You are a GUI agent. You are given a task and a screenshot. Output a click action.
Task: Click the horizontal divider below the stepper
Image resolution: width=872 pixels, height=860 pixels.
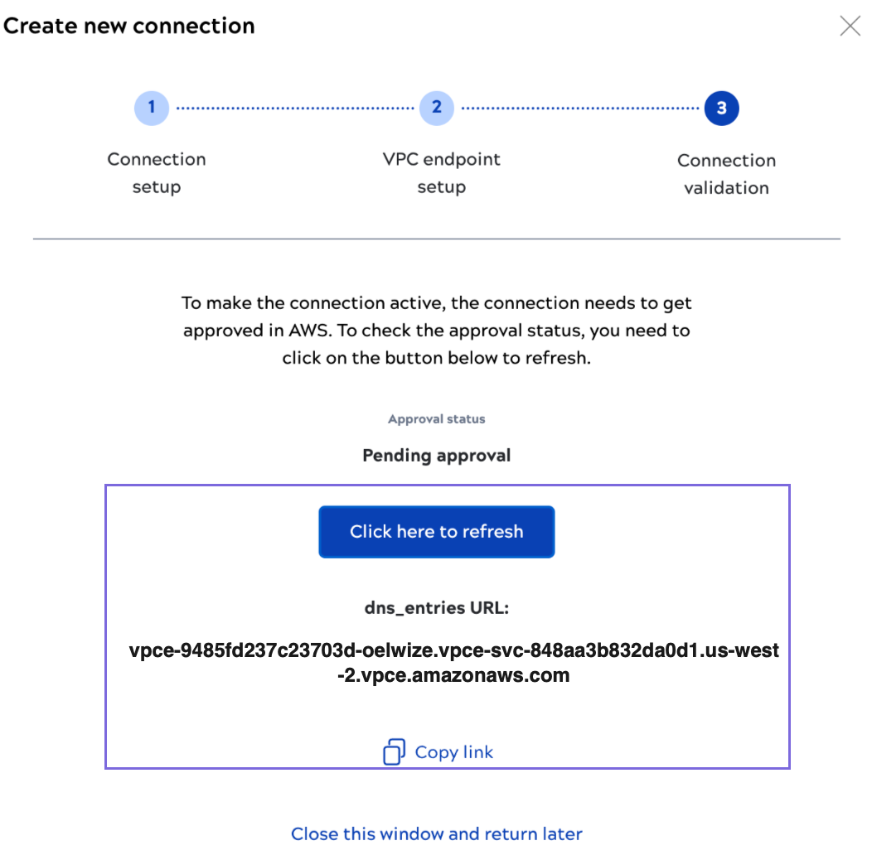(x=436, y=239)
